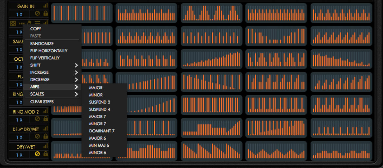Image resolution: width=383 pixels, height=168 pixels.
Task: Toggle the Gain In lock
Action: pyautogui.click(x=46, y=13)
